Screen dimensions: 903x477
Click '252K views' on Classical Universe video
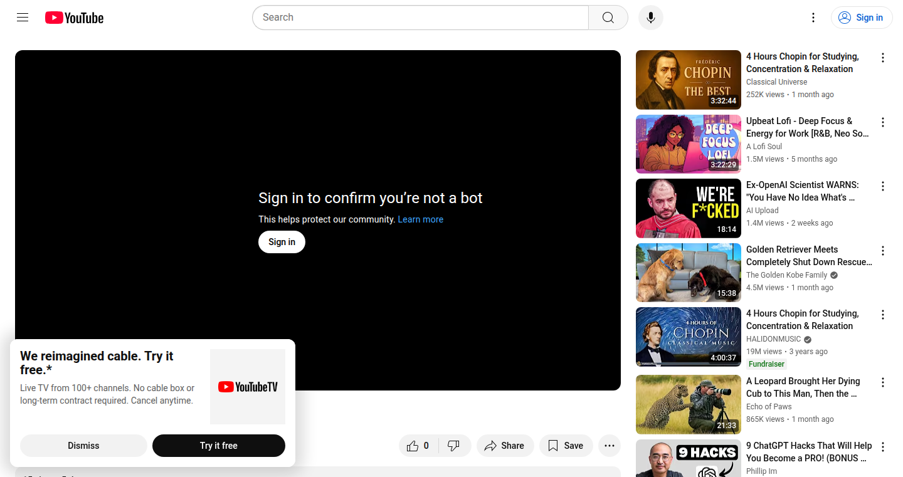765,95
